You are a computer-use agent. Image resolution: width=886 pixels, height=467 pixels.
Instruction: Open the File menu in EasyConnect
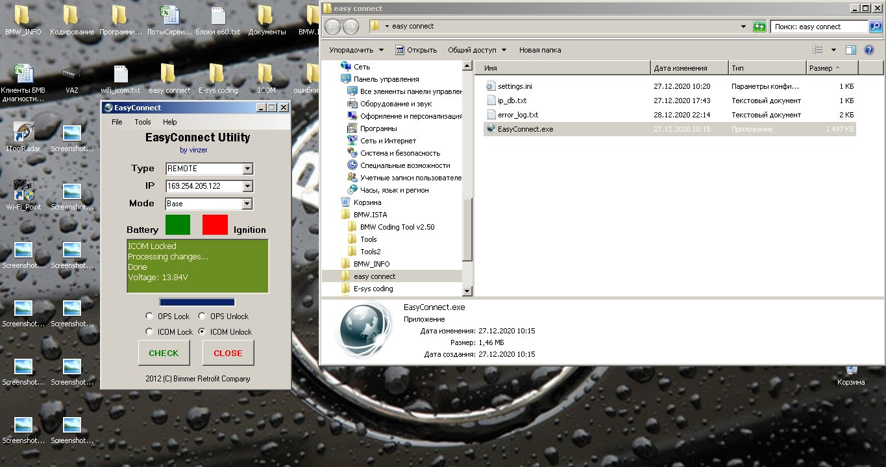(x=117, y=122)
